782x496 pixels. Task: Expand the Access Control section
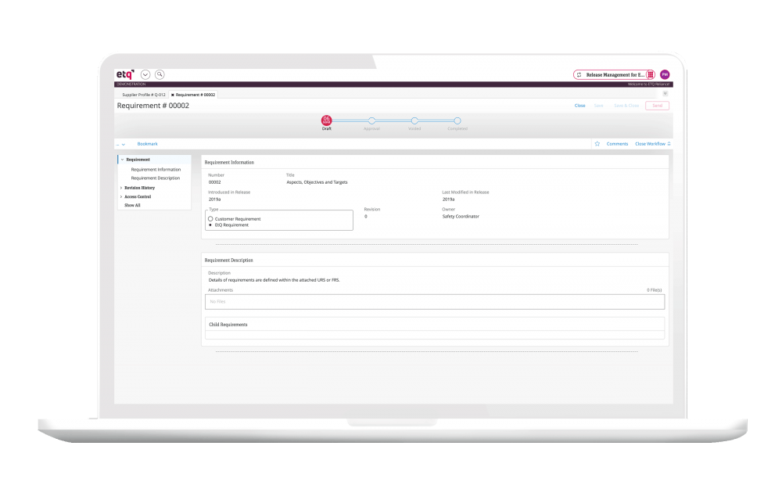138,197
